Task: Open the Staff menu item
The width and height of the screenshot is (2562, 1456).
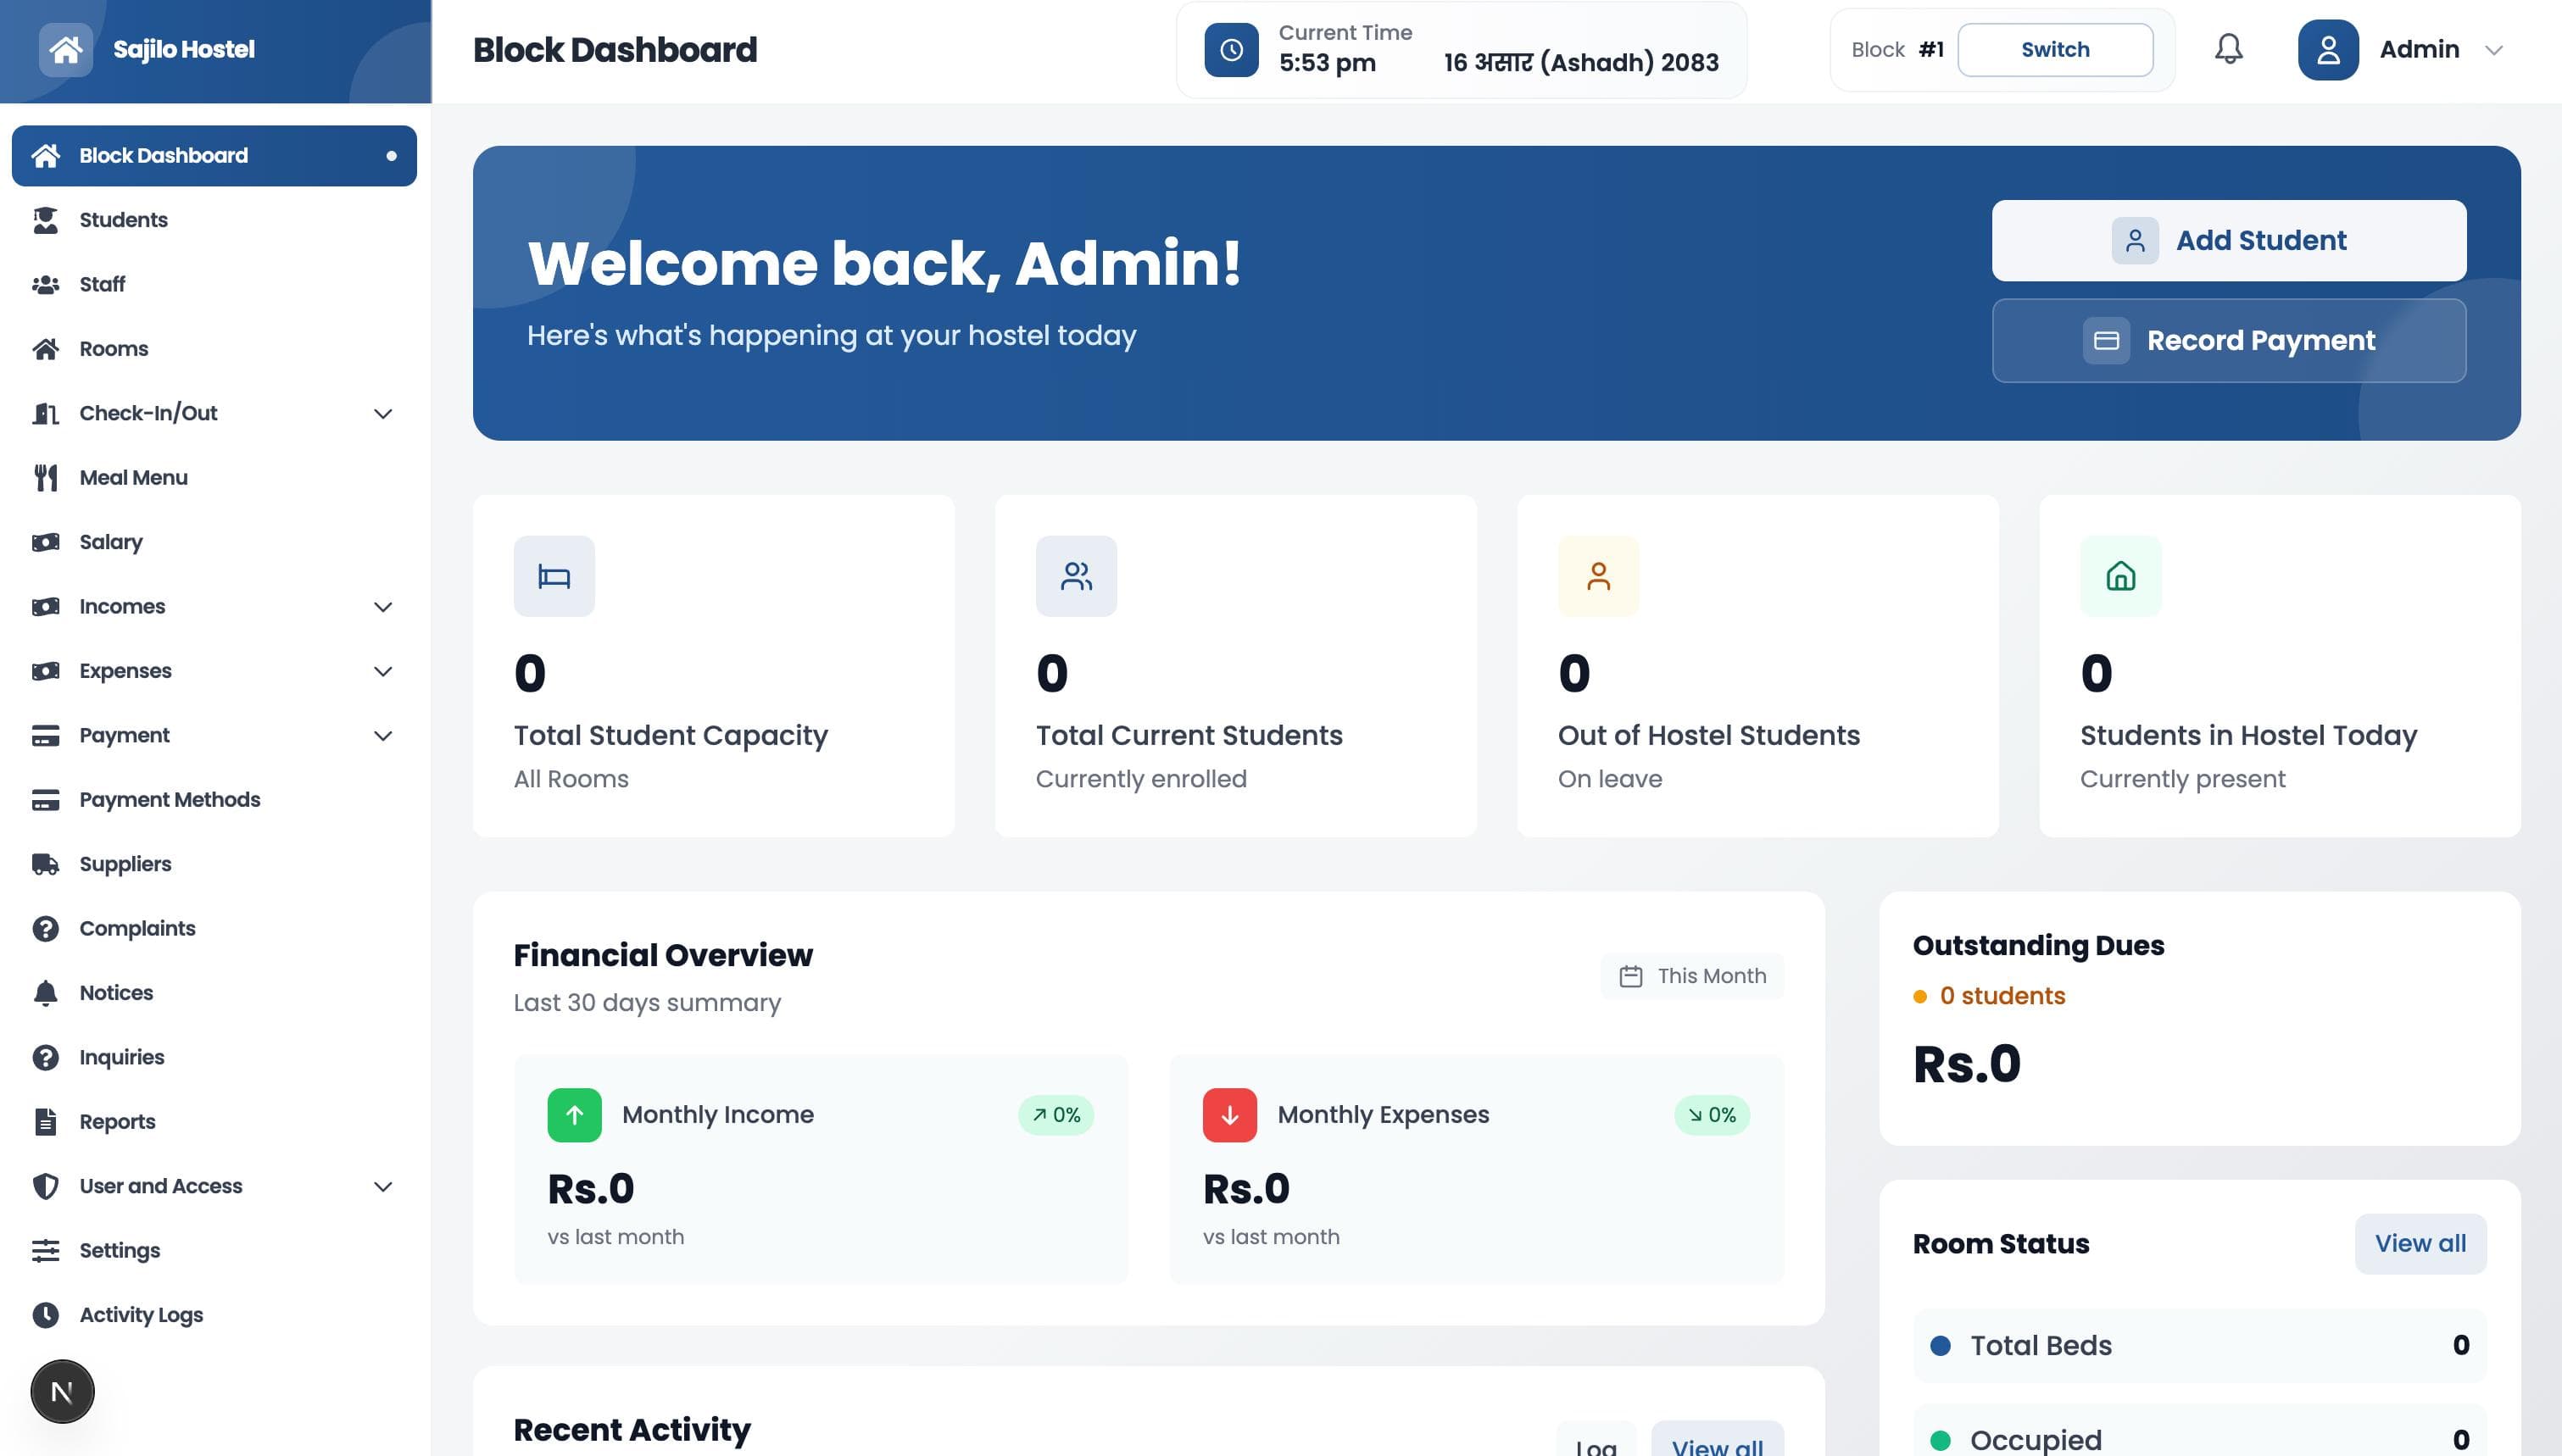Action: tap(214, 285)
